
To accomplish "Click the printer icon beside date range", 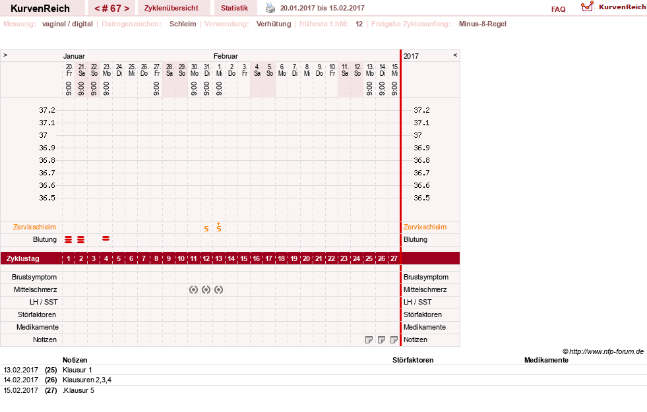I will coord(270,8).
